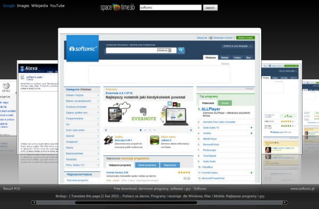The image size is (319, 209).
Task: Click the carousel previous arrow
Action: tap(106, 130)
